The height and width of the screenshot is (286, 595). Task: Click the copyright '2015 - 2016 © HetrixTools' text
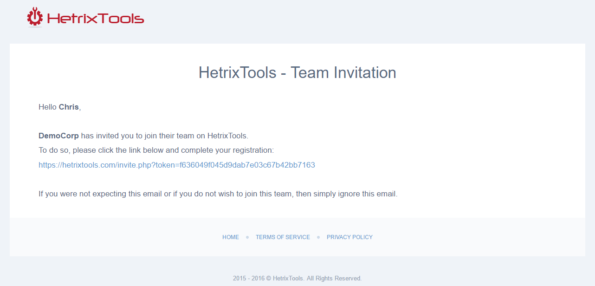[297, 279]
